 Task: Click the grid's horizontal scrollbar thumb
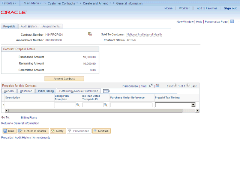point(96,111)
